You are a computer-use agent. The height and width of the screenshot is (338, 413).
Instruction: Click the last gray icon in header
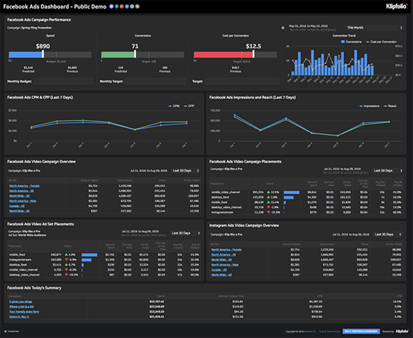point(137,6)
